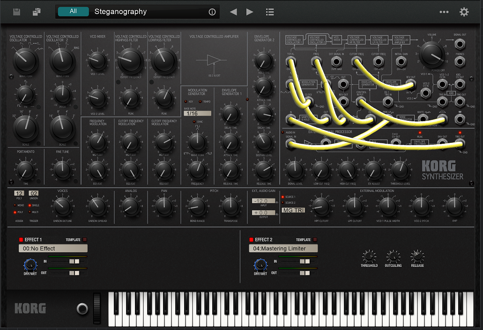The width and height of the screenshot is (483, 330).
Task: Toggle the EFFECT 2 red power button
Action: coord(251,240)
